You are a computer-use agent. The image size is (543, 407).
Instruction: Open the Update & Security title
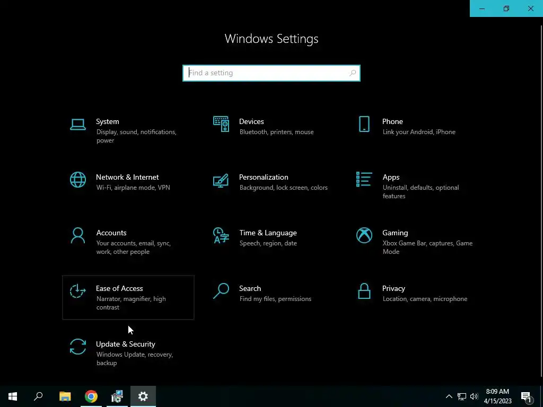point(125,344)
